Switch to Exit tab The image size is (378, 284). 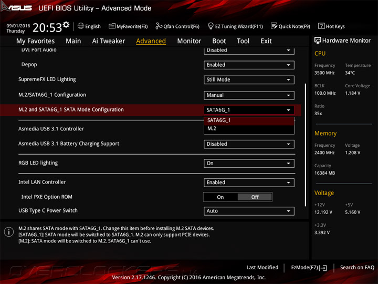266,41
